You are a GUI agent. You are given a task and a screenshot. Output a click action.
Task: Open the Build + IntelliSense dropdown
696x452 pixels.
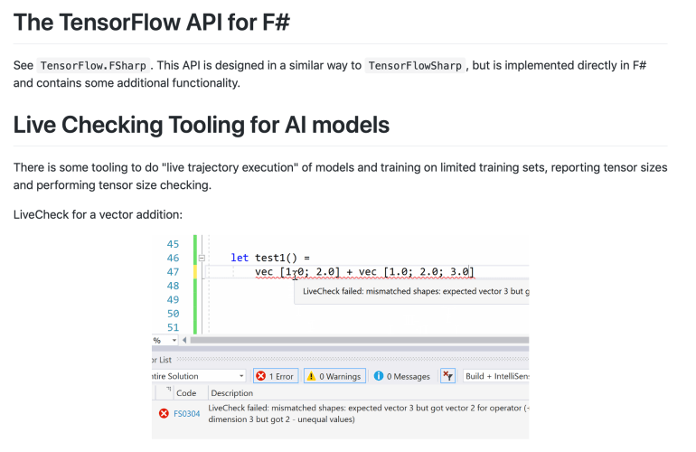pos(495,376)
